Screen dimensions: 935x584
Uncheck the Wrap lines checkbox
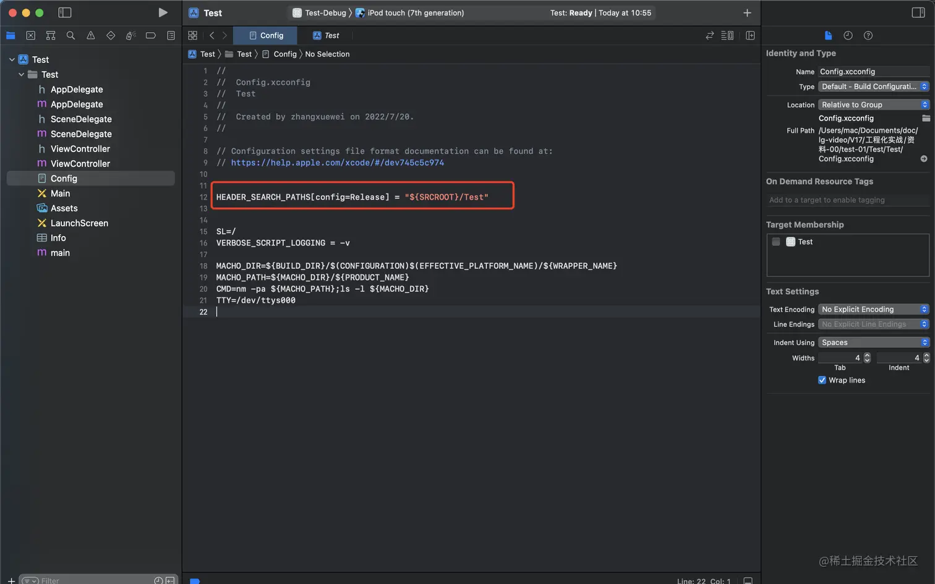point(822,381)
